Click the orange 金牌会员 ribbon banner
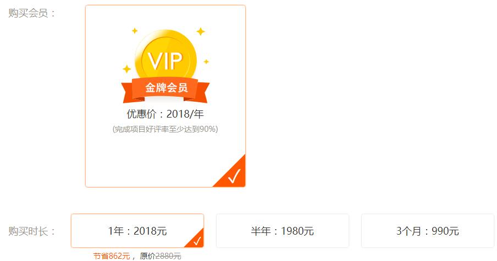The width and height of the screenshot is (497, 261). click(x=165, y=90)
